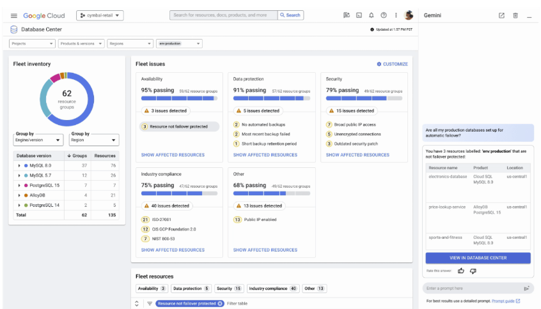Send the Gemini prompt with arrow icon

[527, 289]
